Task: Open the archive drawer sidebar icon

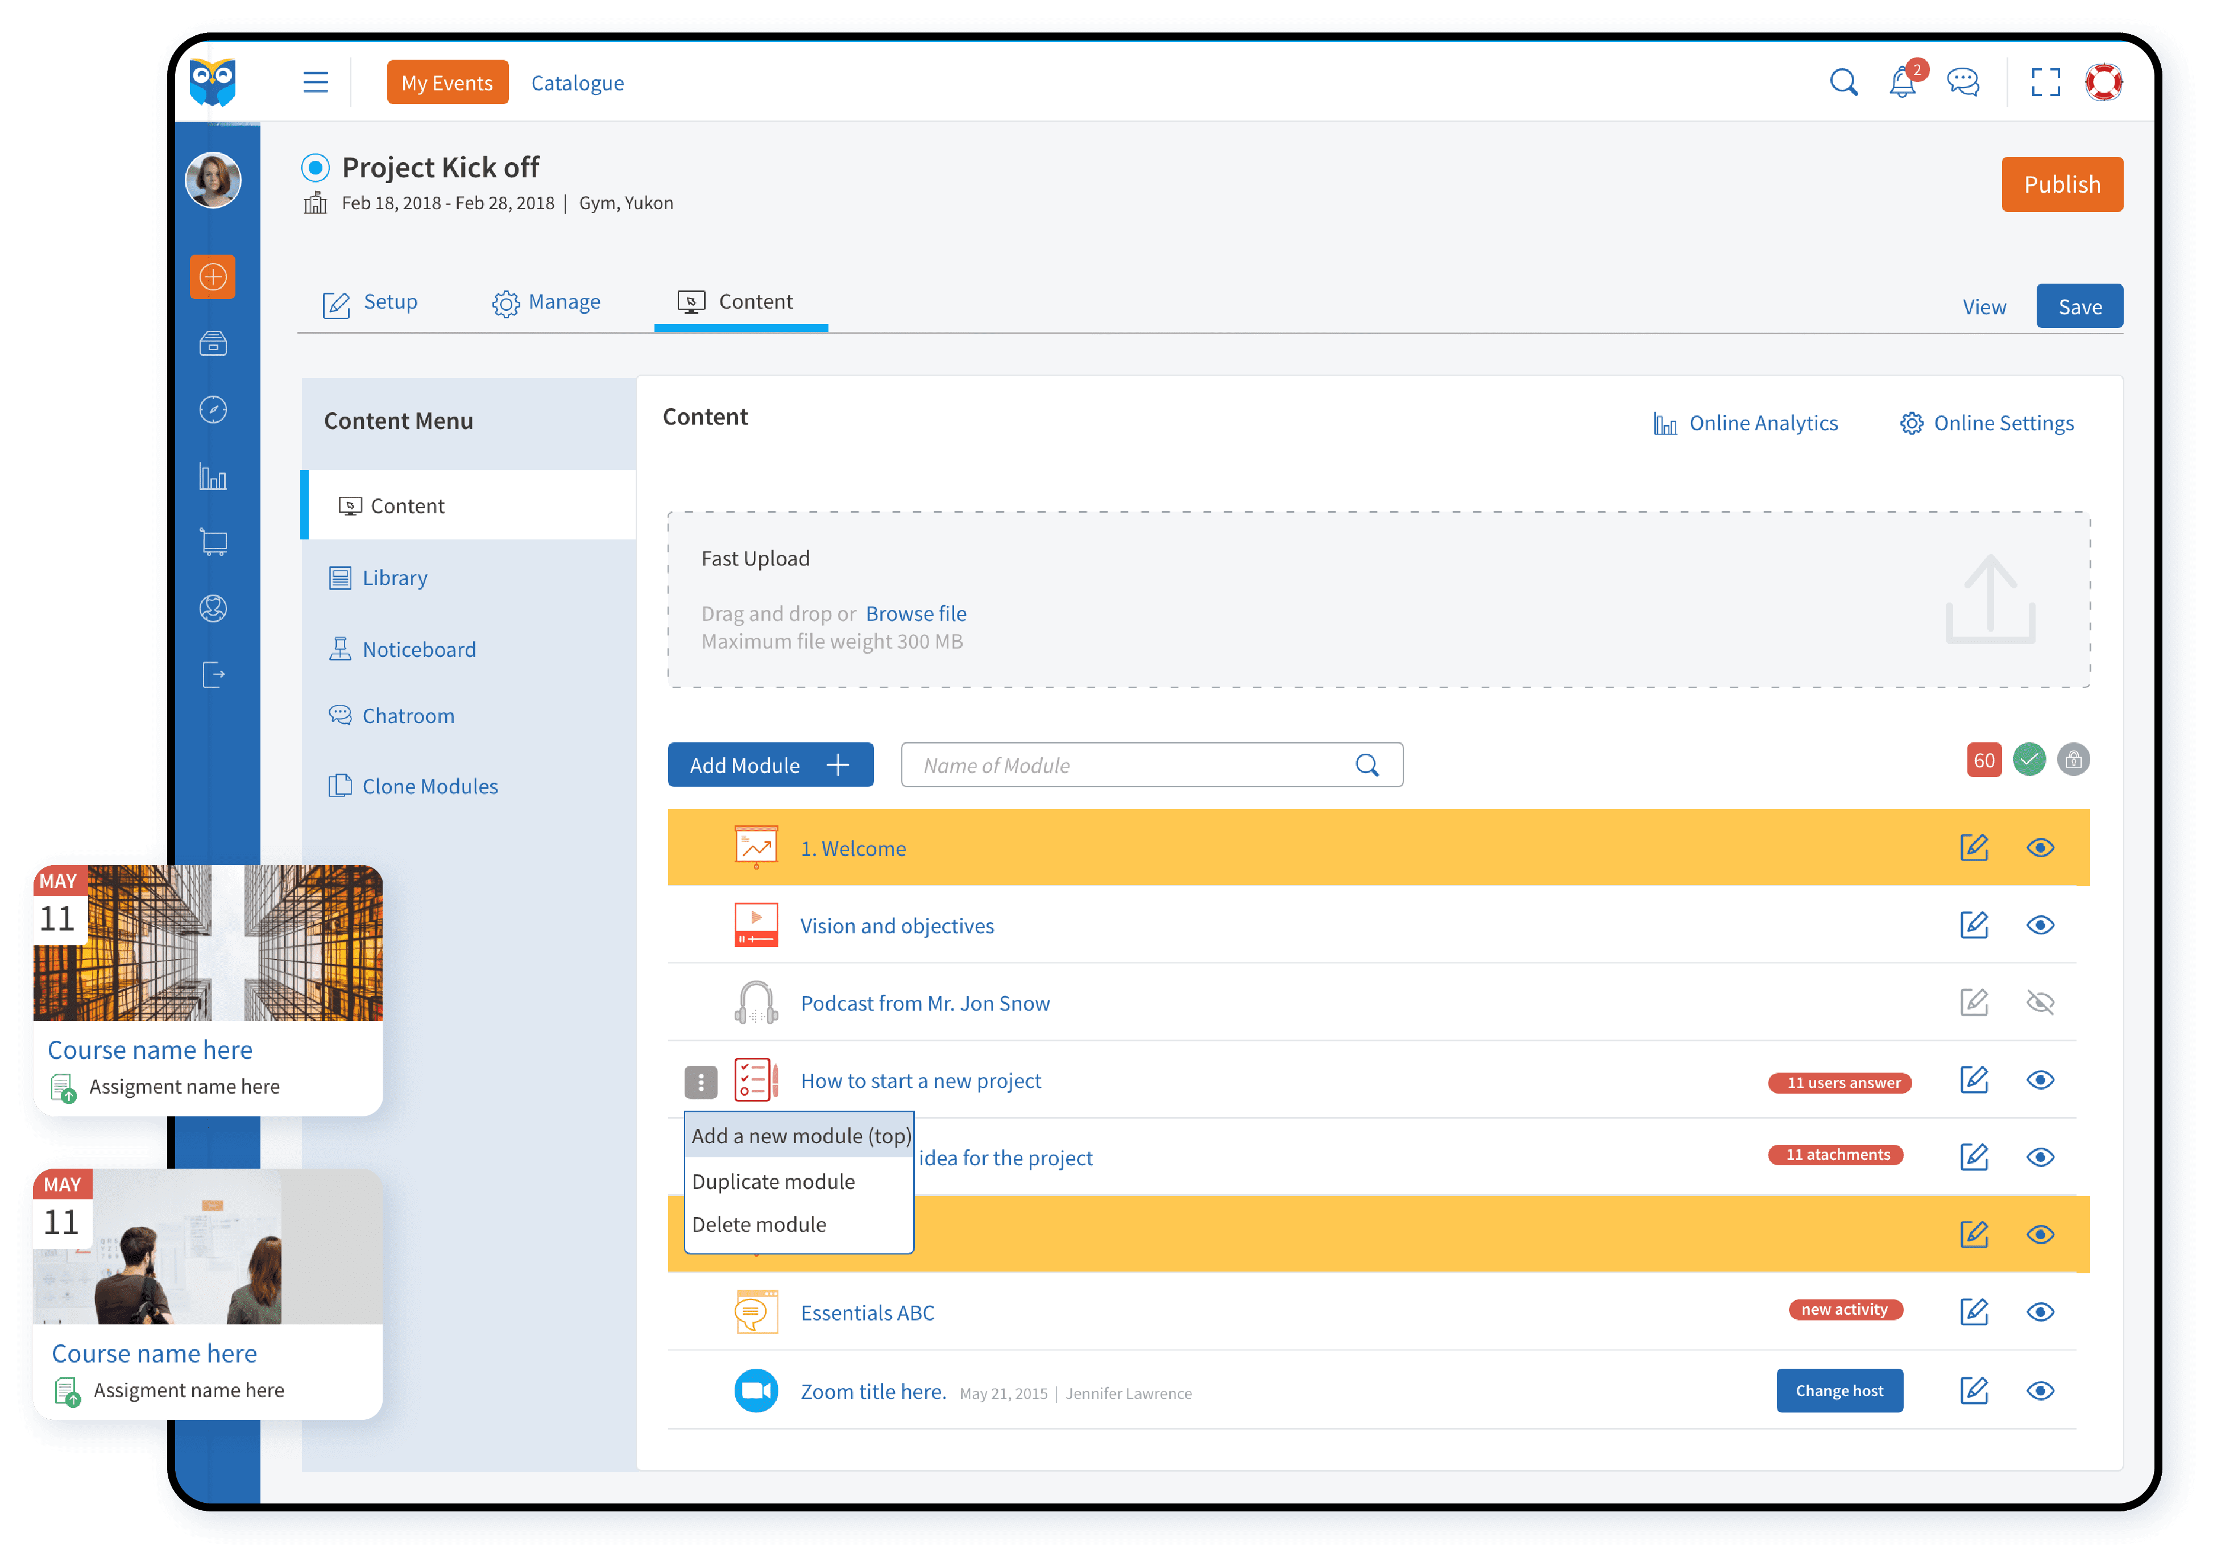Action: coord(213,344)
